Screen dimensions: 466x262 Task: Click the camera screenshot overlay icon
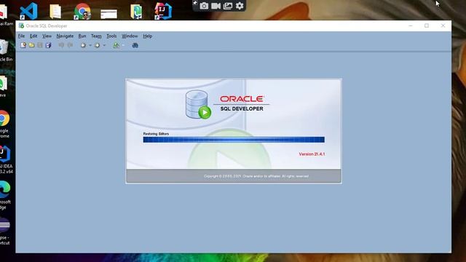(204, 6)
